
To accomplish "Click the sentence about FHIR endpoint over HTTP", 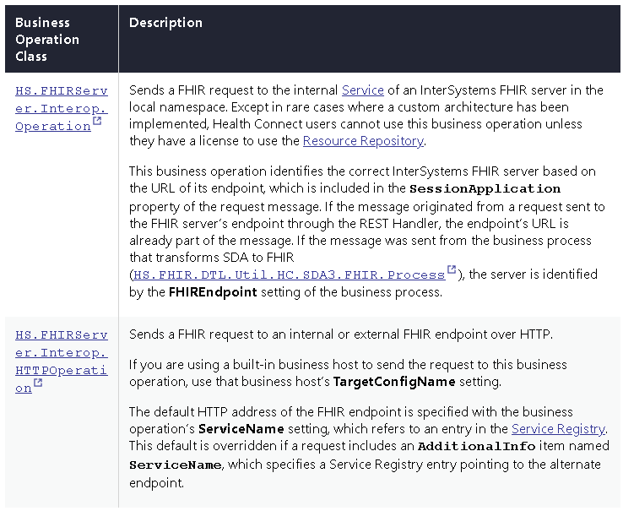I will (x=341, y=334).
